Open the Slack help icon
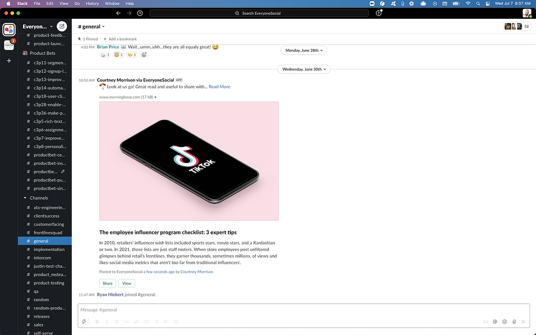This screenshot has width=536, height=335. pyautogui.click(x=378, y=13)
